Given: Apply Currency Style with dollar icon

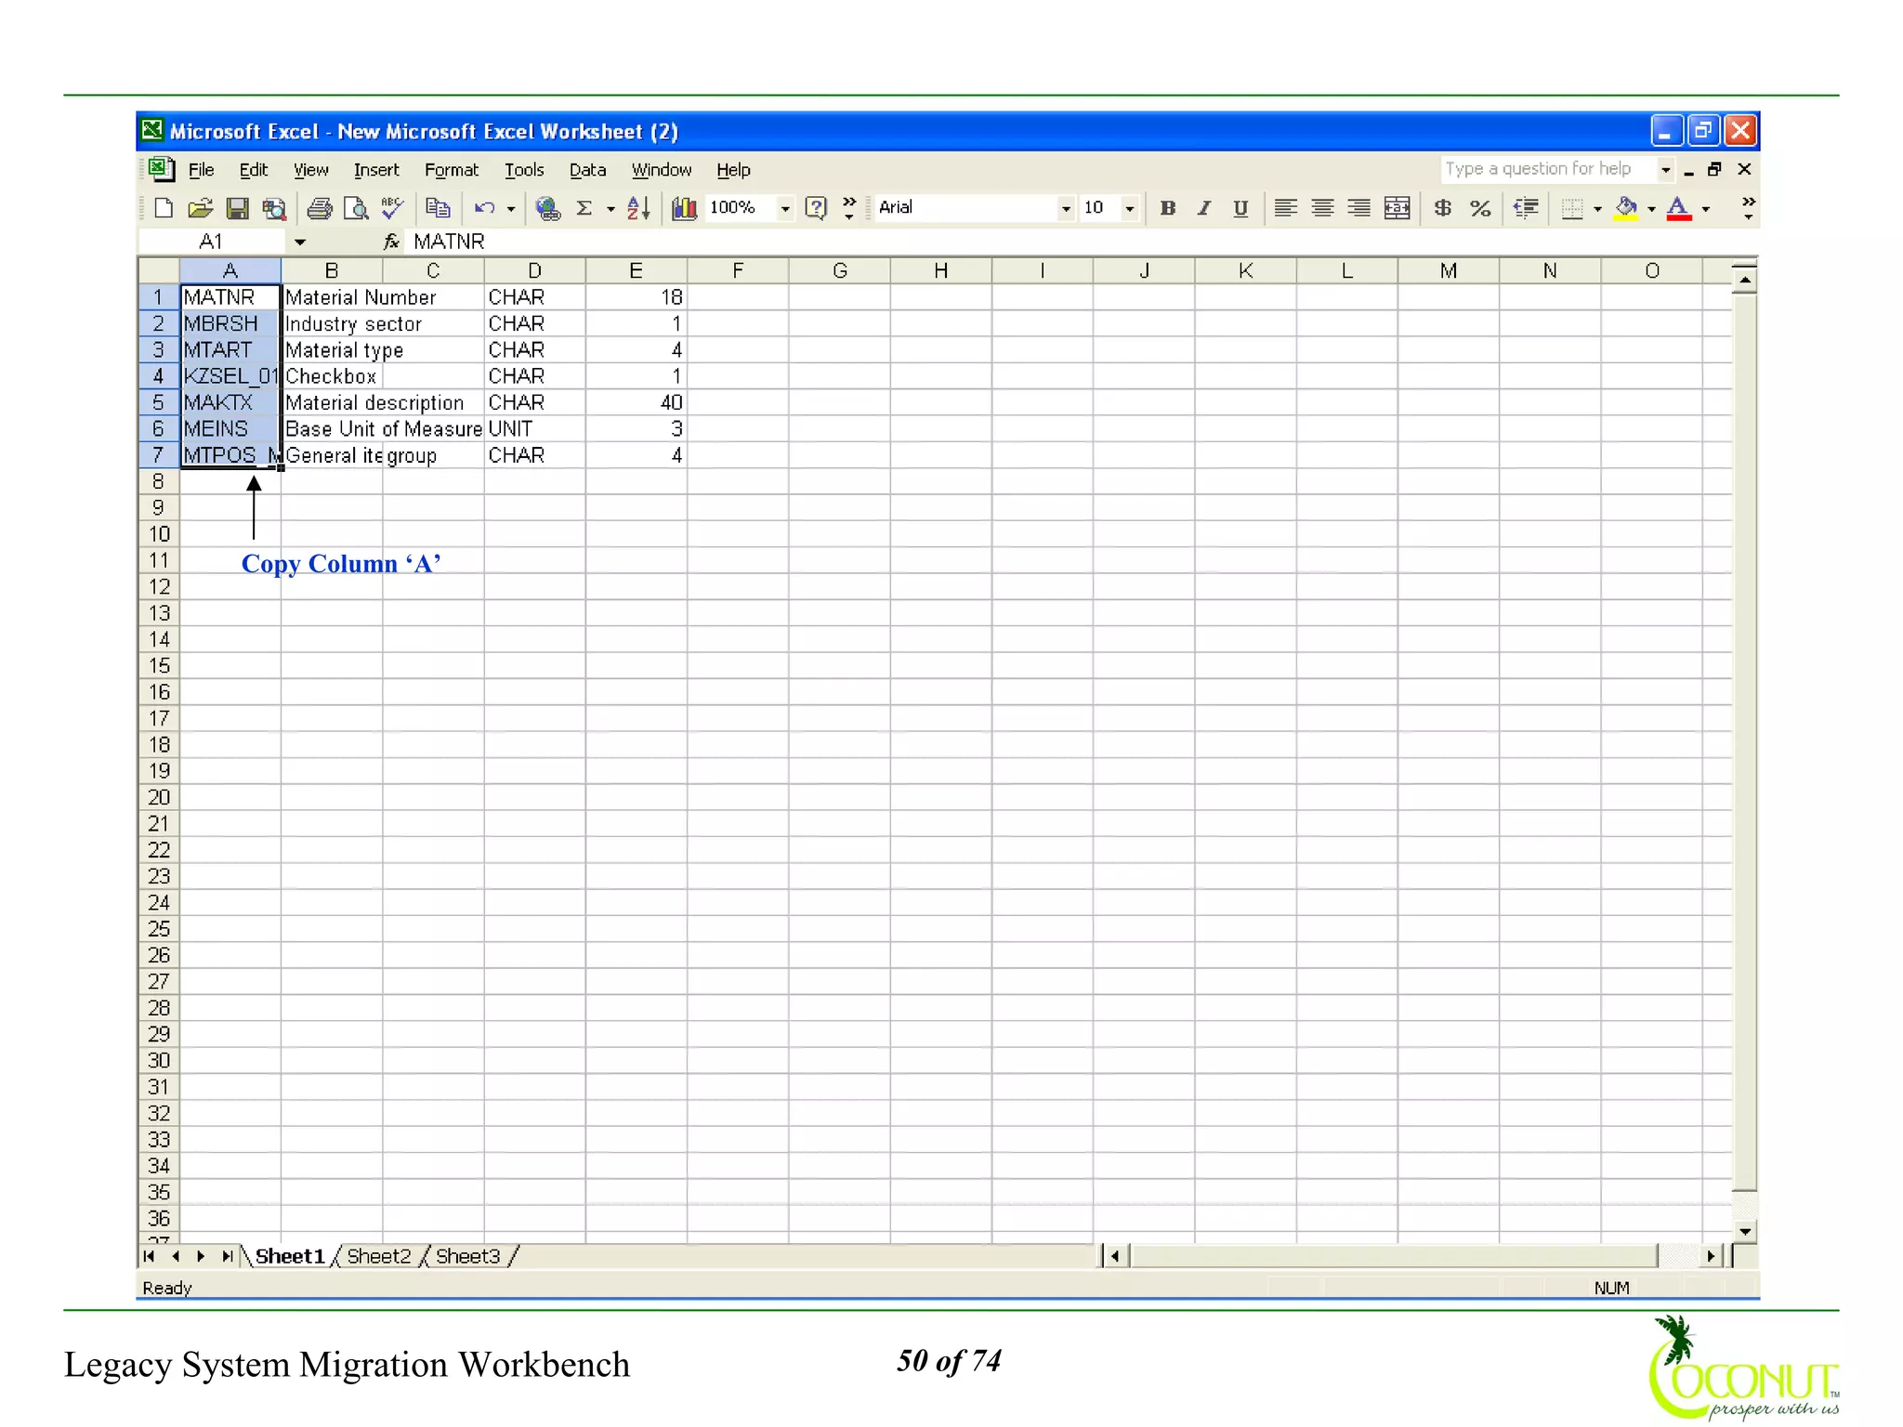Looking at the screenshot, I should (1442, 208).
